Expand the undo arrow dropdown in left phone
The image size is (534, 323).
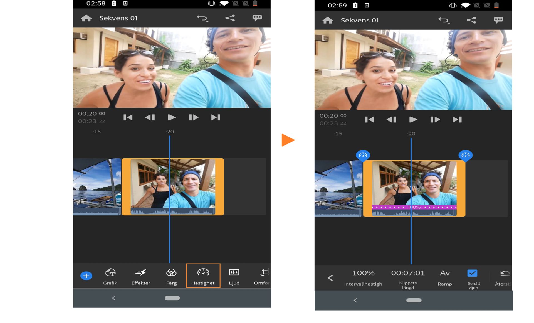point(202,18)
